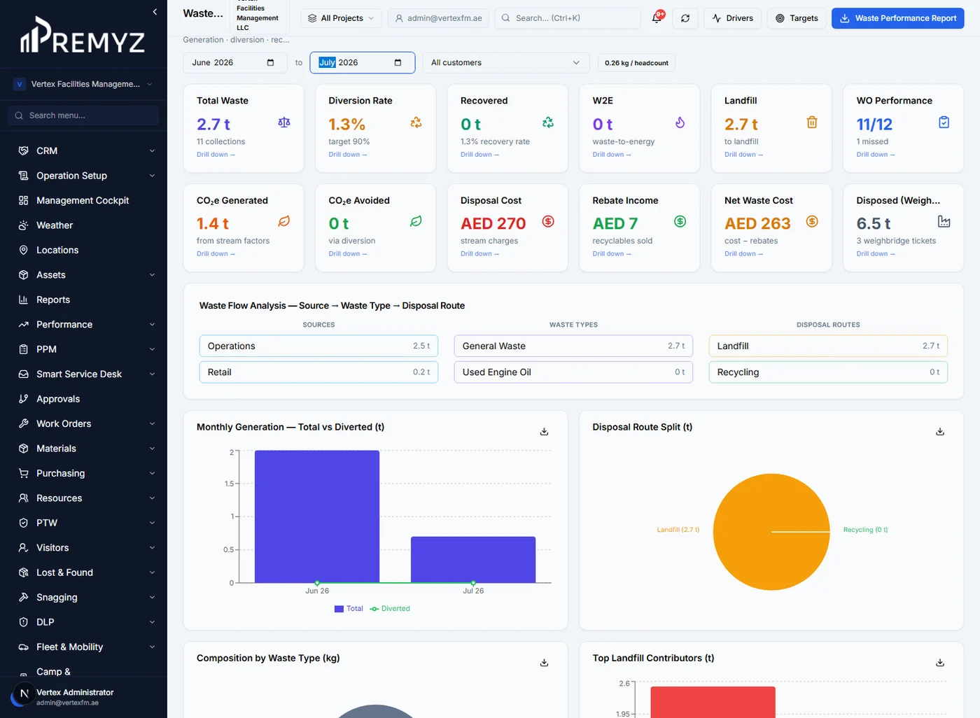Click the Weather sidebar icon
The image size is (980, 718).
pyautogui.click(x=23, y=225)
